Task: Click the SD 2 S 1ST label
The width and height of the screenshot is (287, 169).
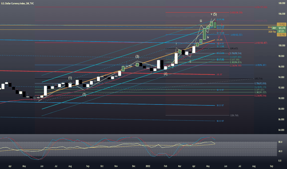Action: tap(220, 105)
